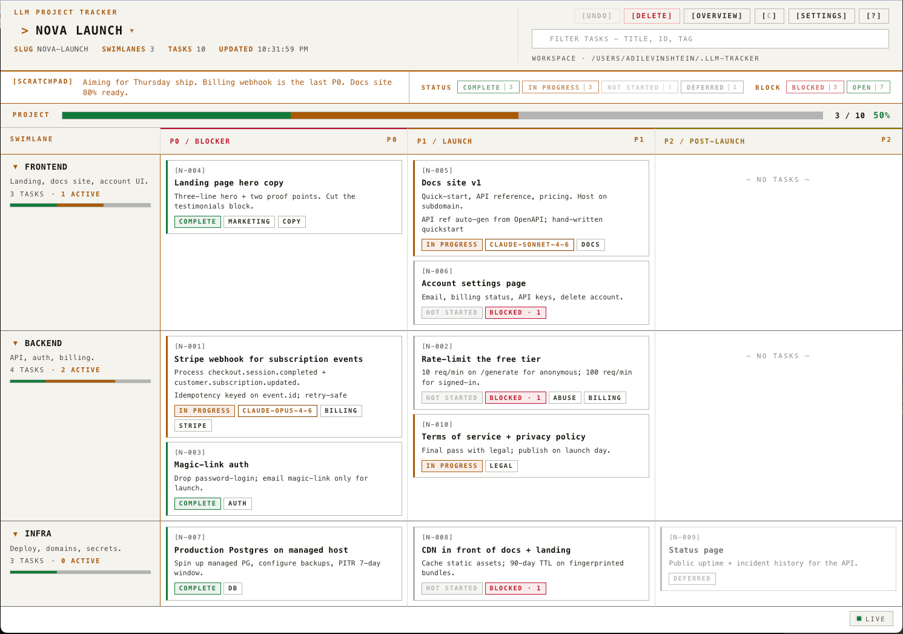
Task: Toggle dark mode with the moon icon
Action: pos(769,16)
